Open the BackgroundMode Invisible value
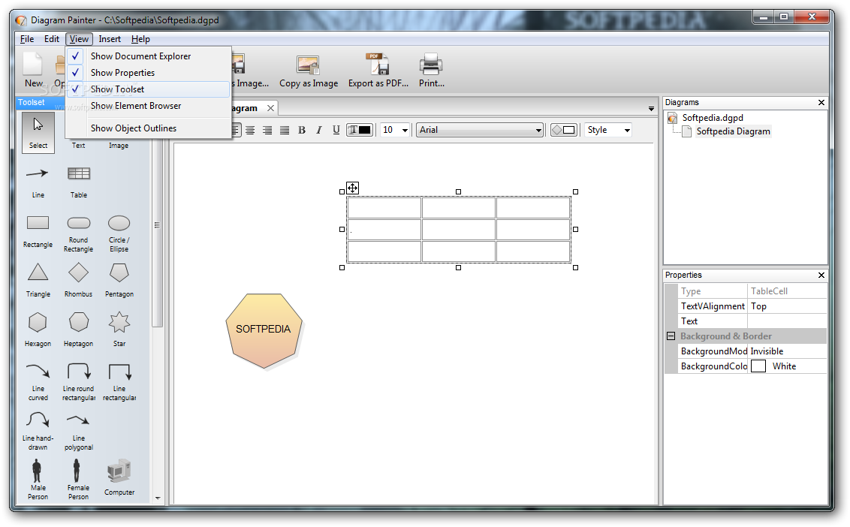This screenshot has height=527, width=850. 787,351
